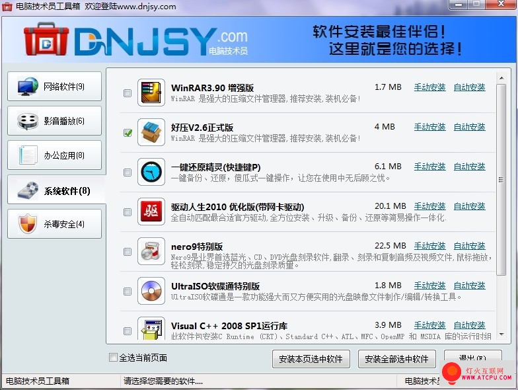
Task: Click status bar text 请选择您需要的软件
Action: 163,381
